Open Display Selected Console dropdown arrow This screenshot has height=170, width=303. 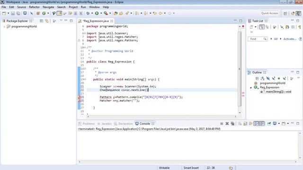point(279,124)
